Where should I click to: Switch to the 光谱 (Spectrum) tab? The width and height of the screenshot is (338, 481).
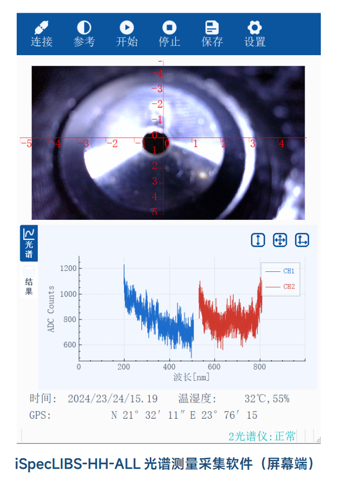click(29, 244)
